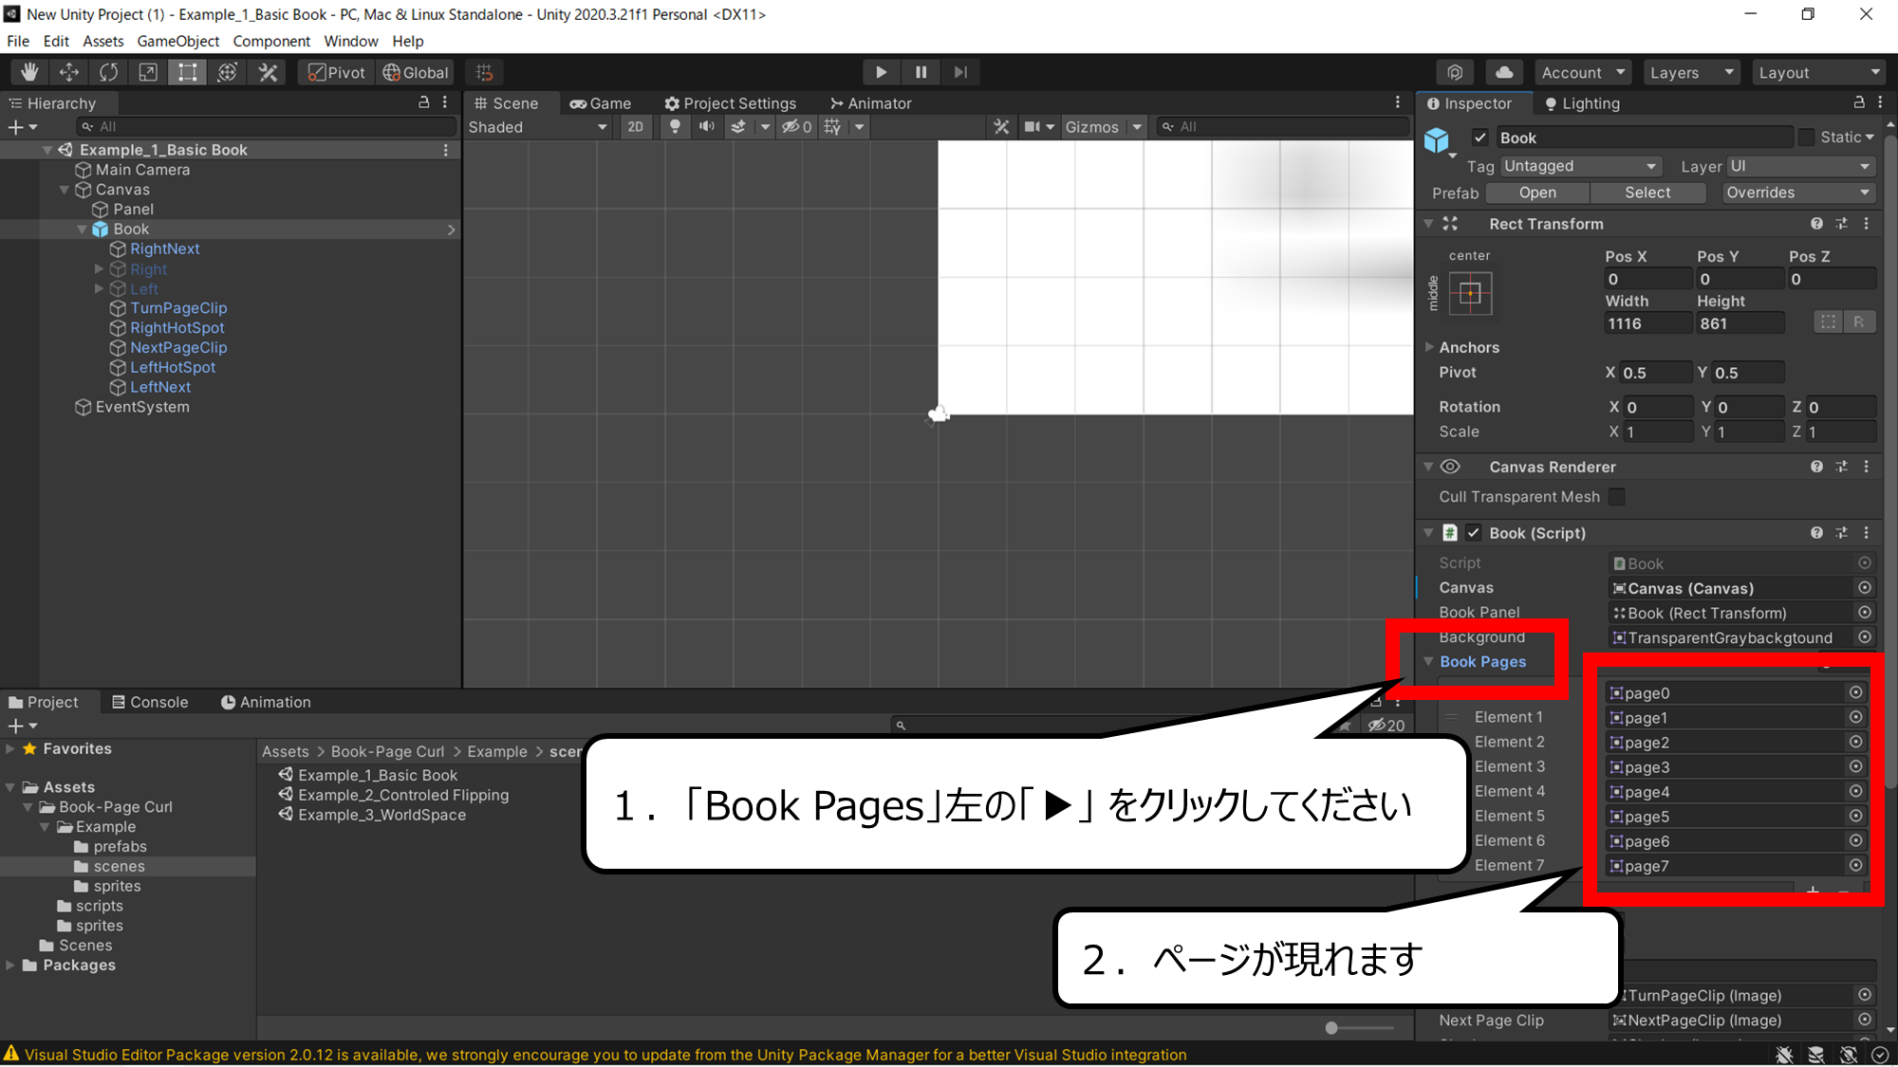Viewport: 1898px width, 1067px height.
Task: Toggle Static checkbox
Action: pos(1806,138)
